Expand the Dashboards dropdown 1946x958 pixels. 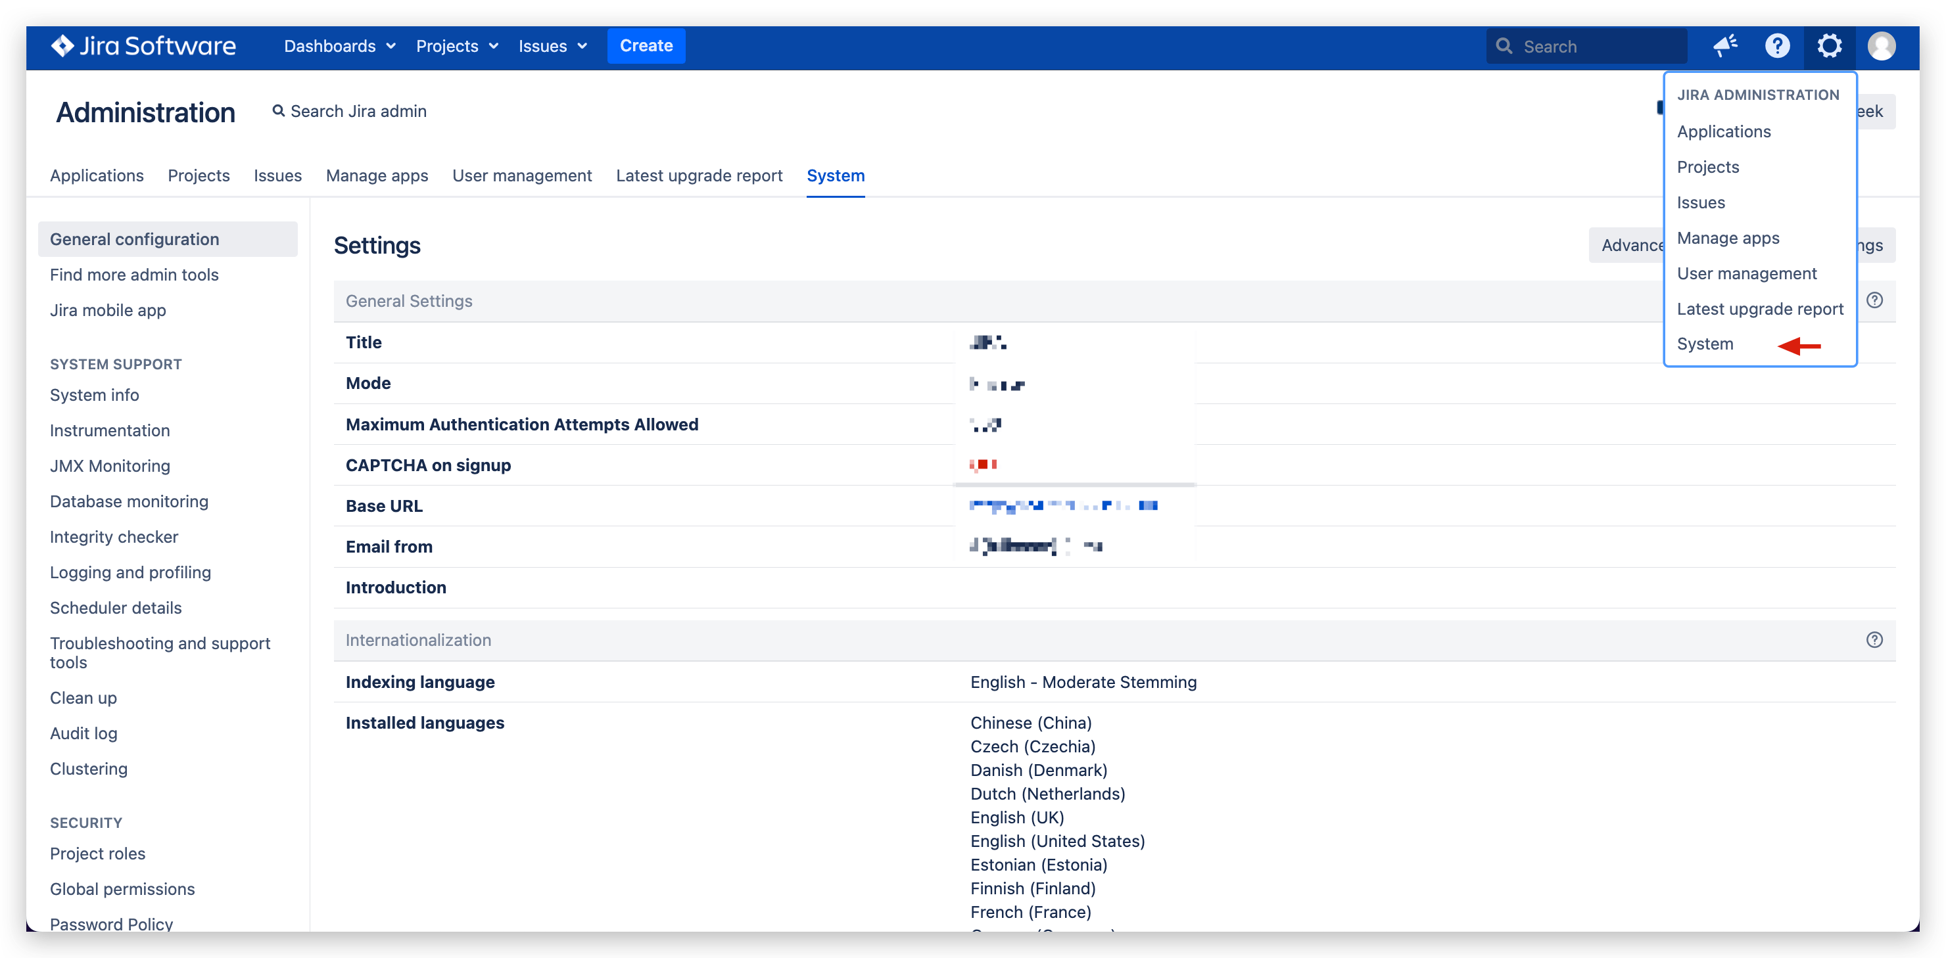(340, 46)
